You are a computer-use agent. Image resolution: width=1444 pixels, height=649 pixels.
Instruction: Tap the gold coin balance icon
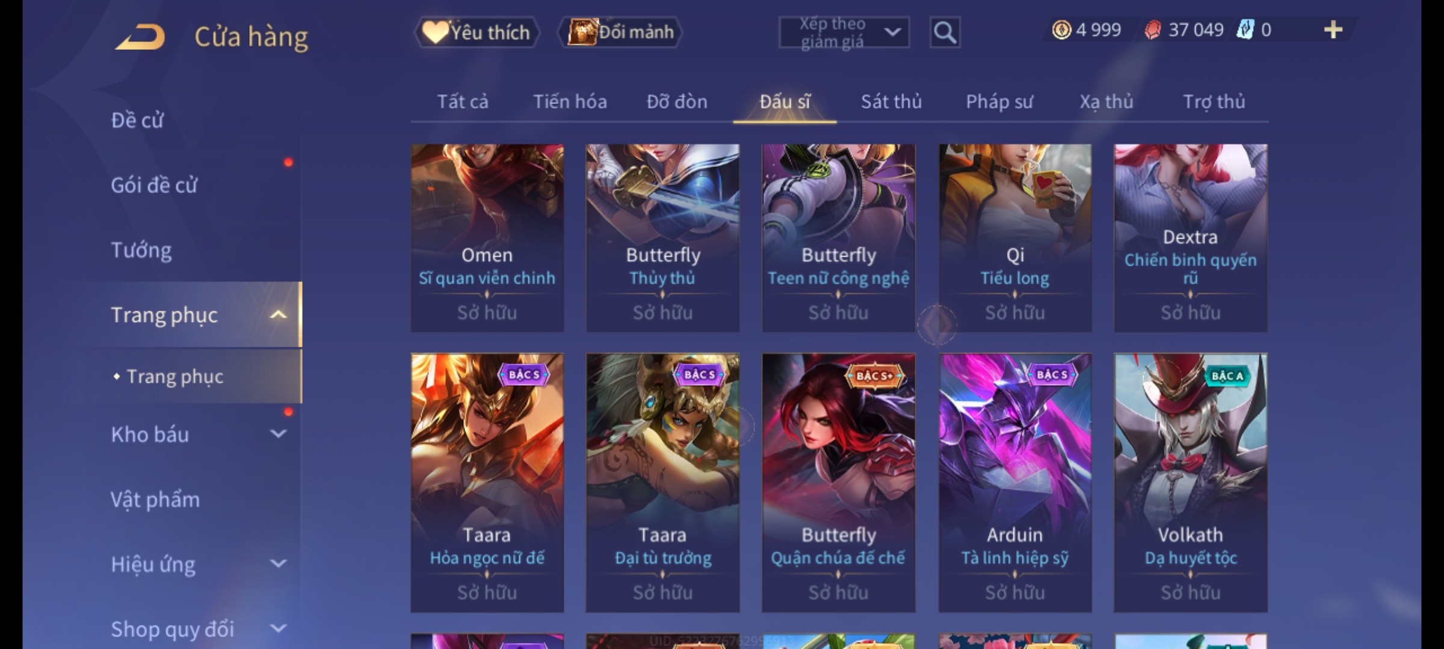tap(1061, 30)
